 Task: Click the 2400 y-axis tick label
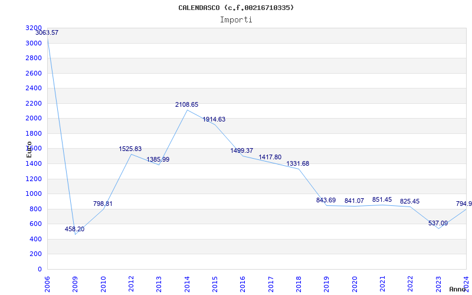coord(34,88)
